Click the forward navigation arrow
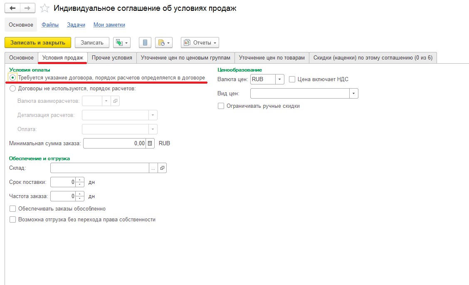 [28, 8]
